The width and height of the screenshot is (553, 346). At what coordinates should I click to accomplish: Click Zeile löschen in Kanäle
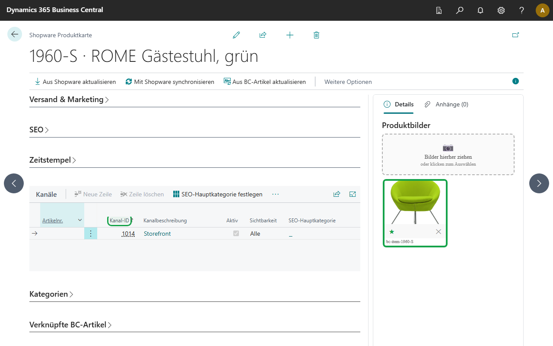(142, 194)
